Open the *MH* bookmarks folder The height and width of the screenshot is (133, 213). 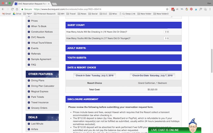27,14
